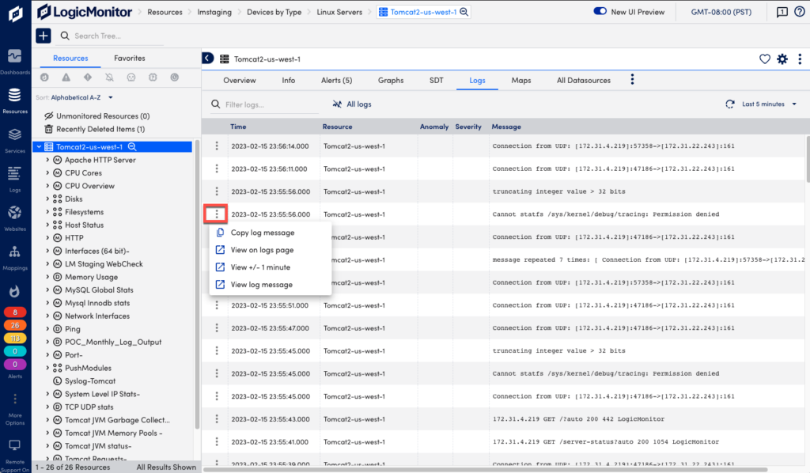Select View log message from the menu

271,285
